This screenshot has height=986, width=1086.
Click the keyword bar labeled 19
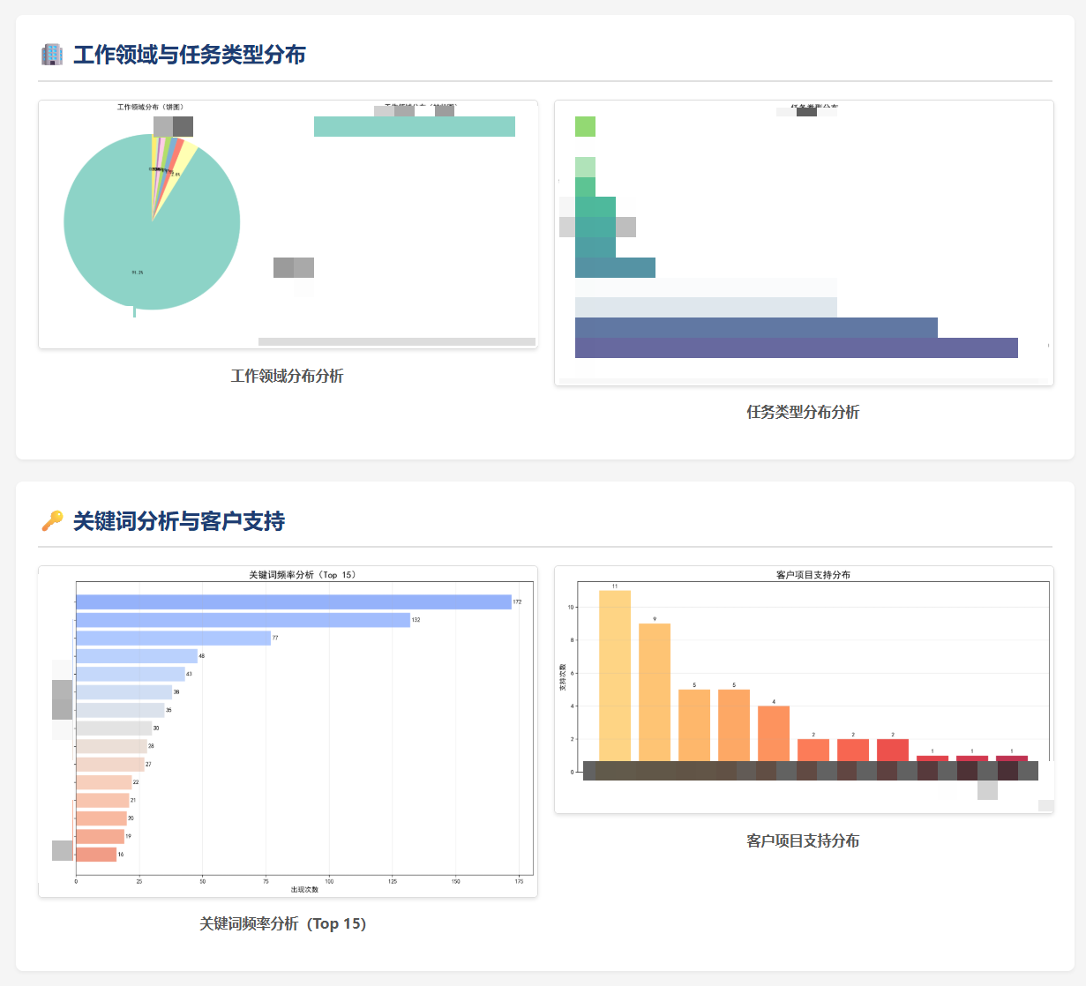[x=101, y=836]
